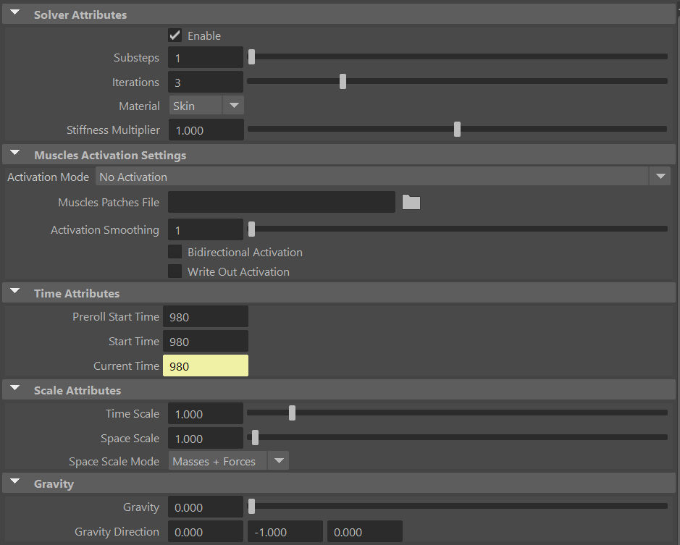Enable Write Out Activation
The width and height of the screenshot is (680, 545).
click(175, 271)
